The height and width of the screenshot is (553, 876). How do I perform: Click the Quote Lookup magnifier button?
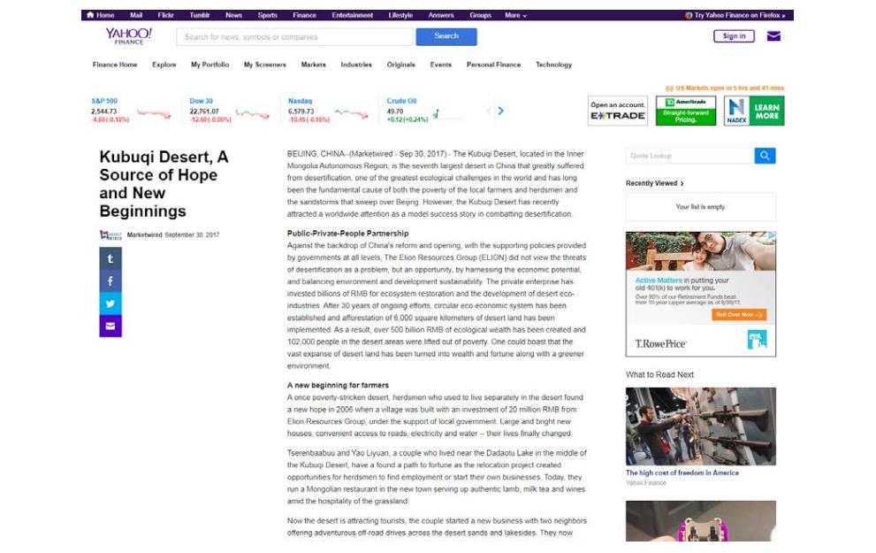click(x=765, y=156)
